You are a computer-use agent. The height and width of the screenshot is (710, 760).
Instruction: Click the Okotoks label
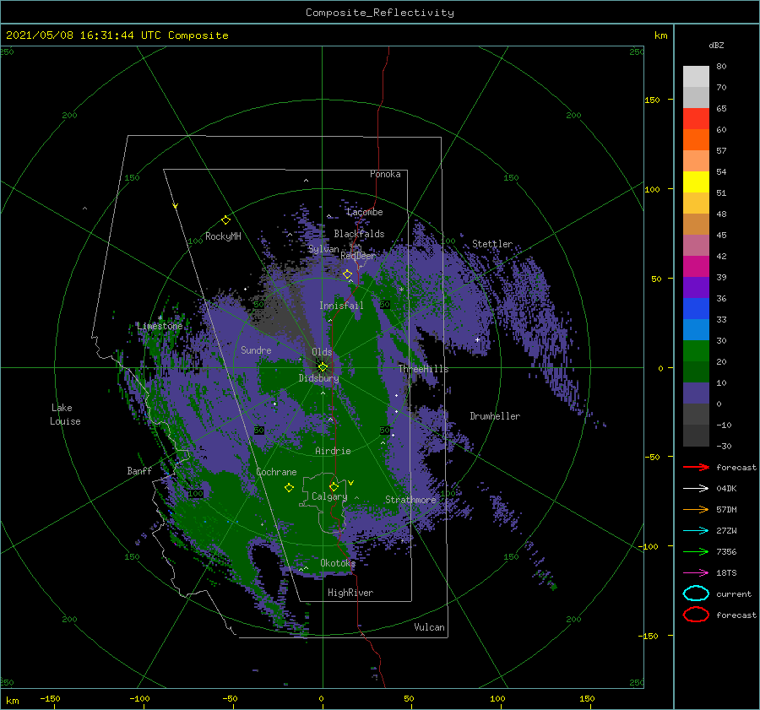[x=338, y=563]
